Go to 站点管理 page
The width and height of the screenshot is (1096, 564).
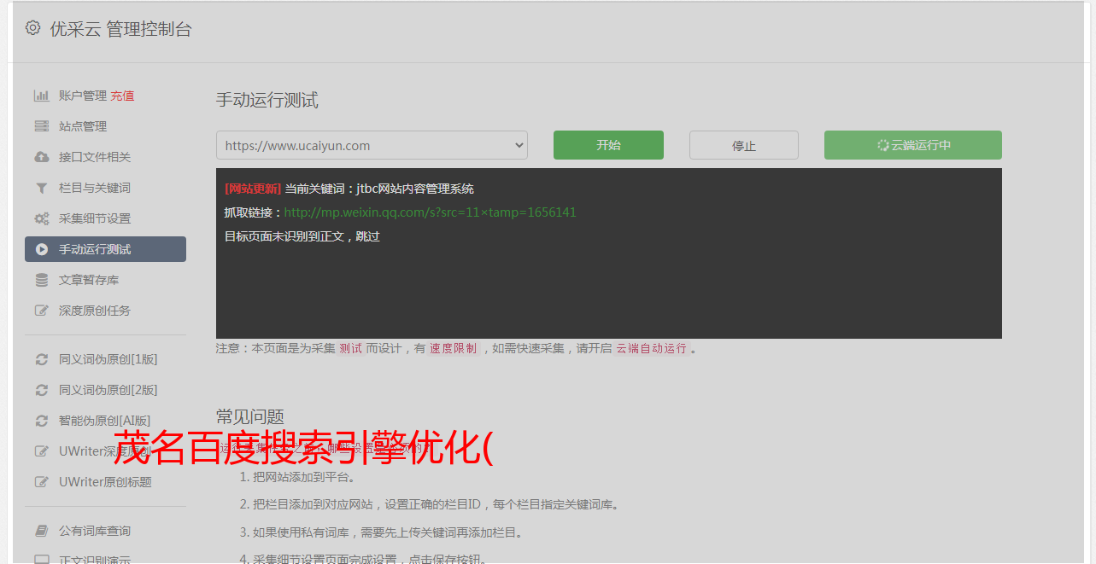tap(83, 126)
